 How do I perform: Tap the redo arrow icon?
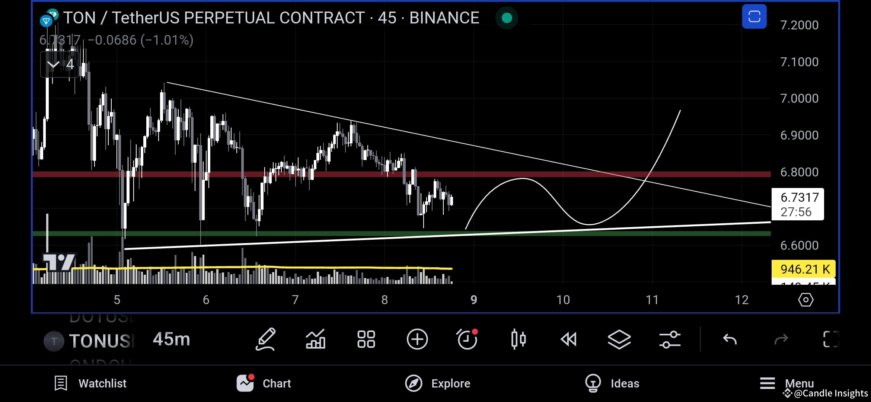point(781,339)
